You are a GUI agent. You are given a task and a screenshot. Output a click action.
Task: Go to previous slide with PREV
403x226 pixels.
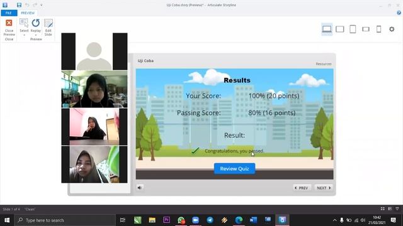coord(302,188)
